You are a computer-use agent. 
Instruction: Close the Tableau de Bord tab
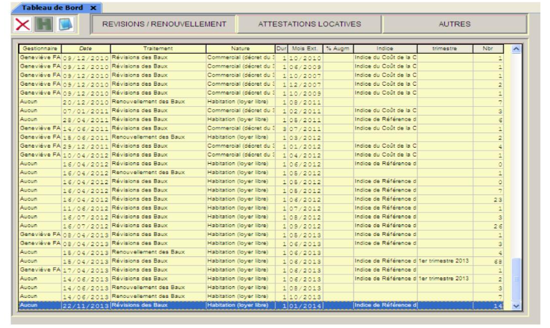(93, 6)
